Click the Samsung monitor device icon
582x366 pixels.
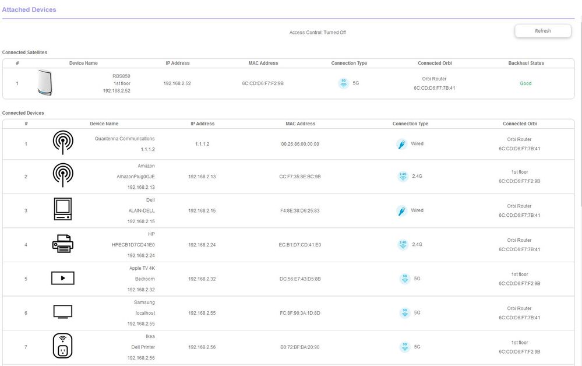63,312
